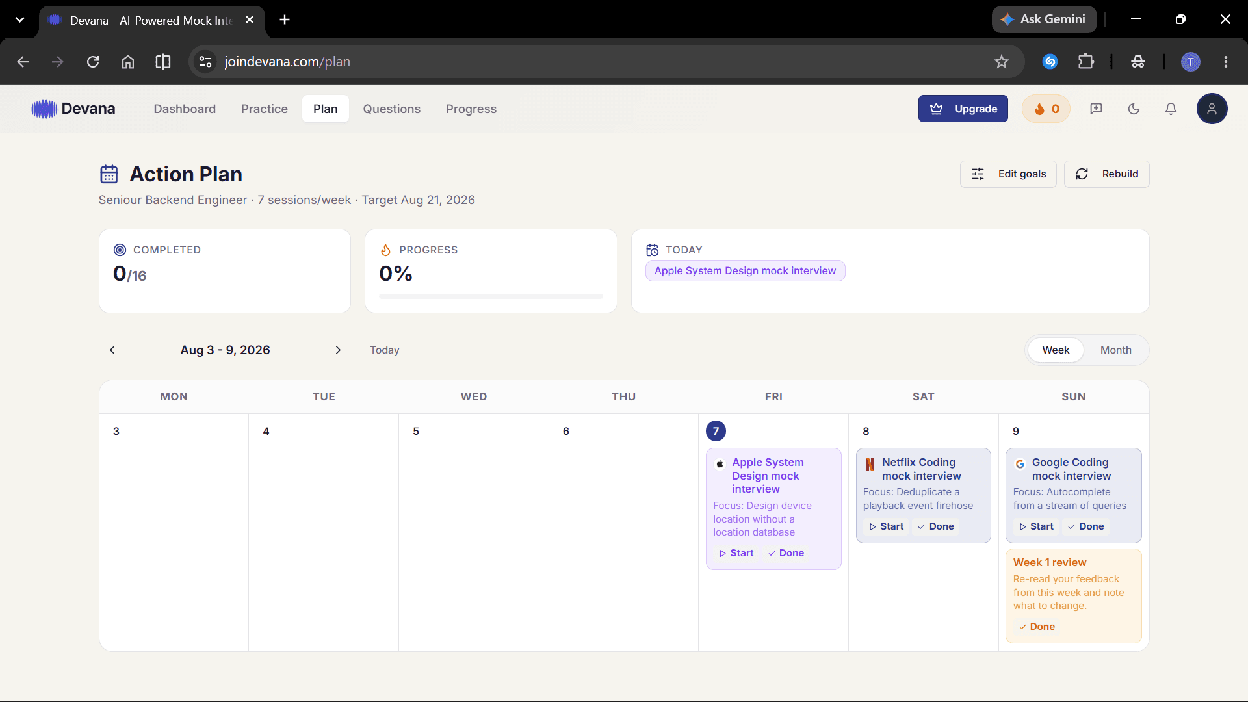Screen dimensions: 1248x702
Task: Jump to Today in calendar
Action: 385,350
